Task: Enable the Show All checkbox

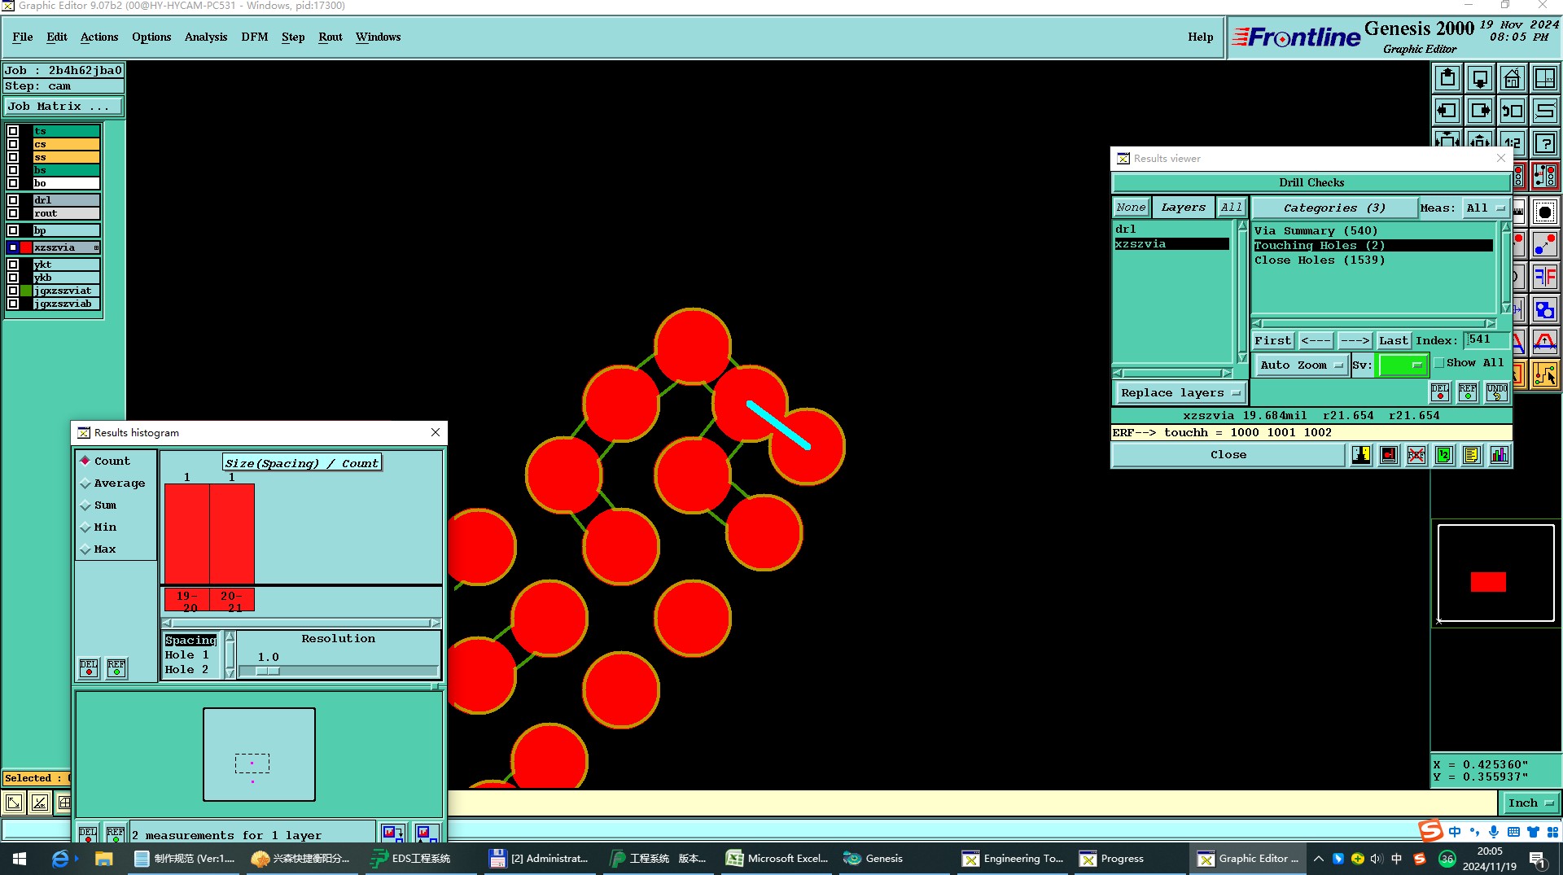Action: click(1438, 363)
